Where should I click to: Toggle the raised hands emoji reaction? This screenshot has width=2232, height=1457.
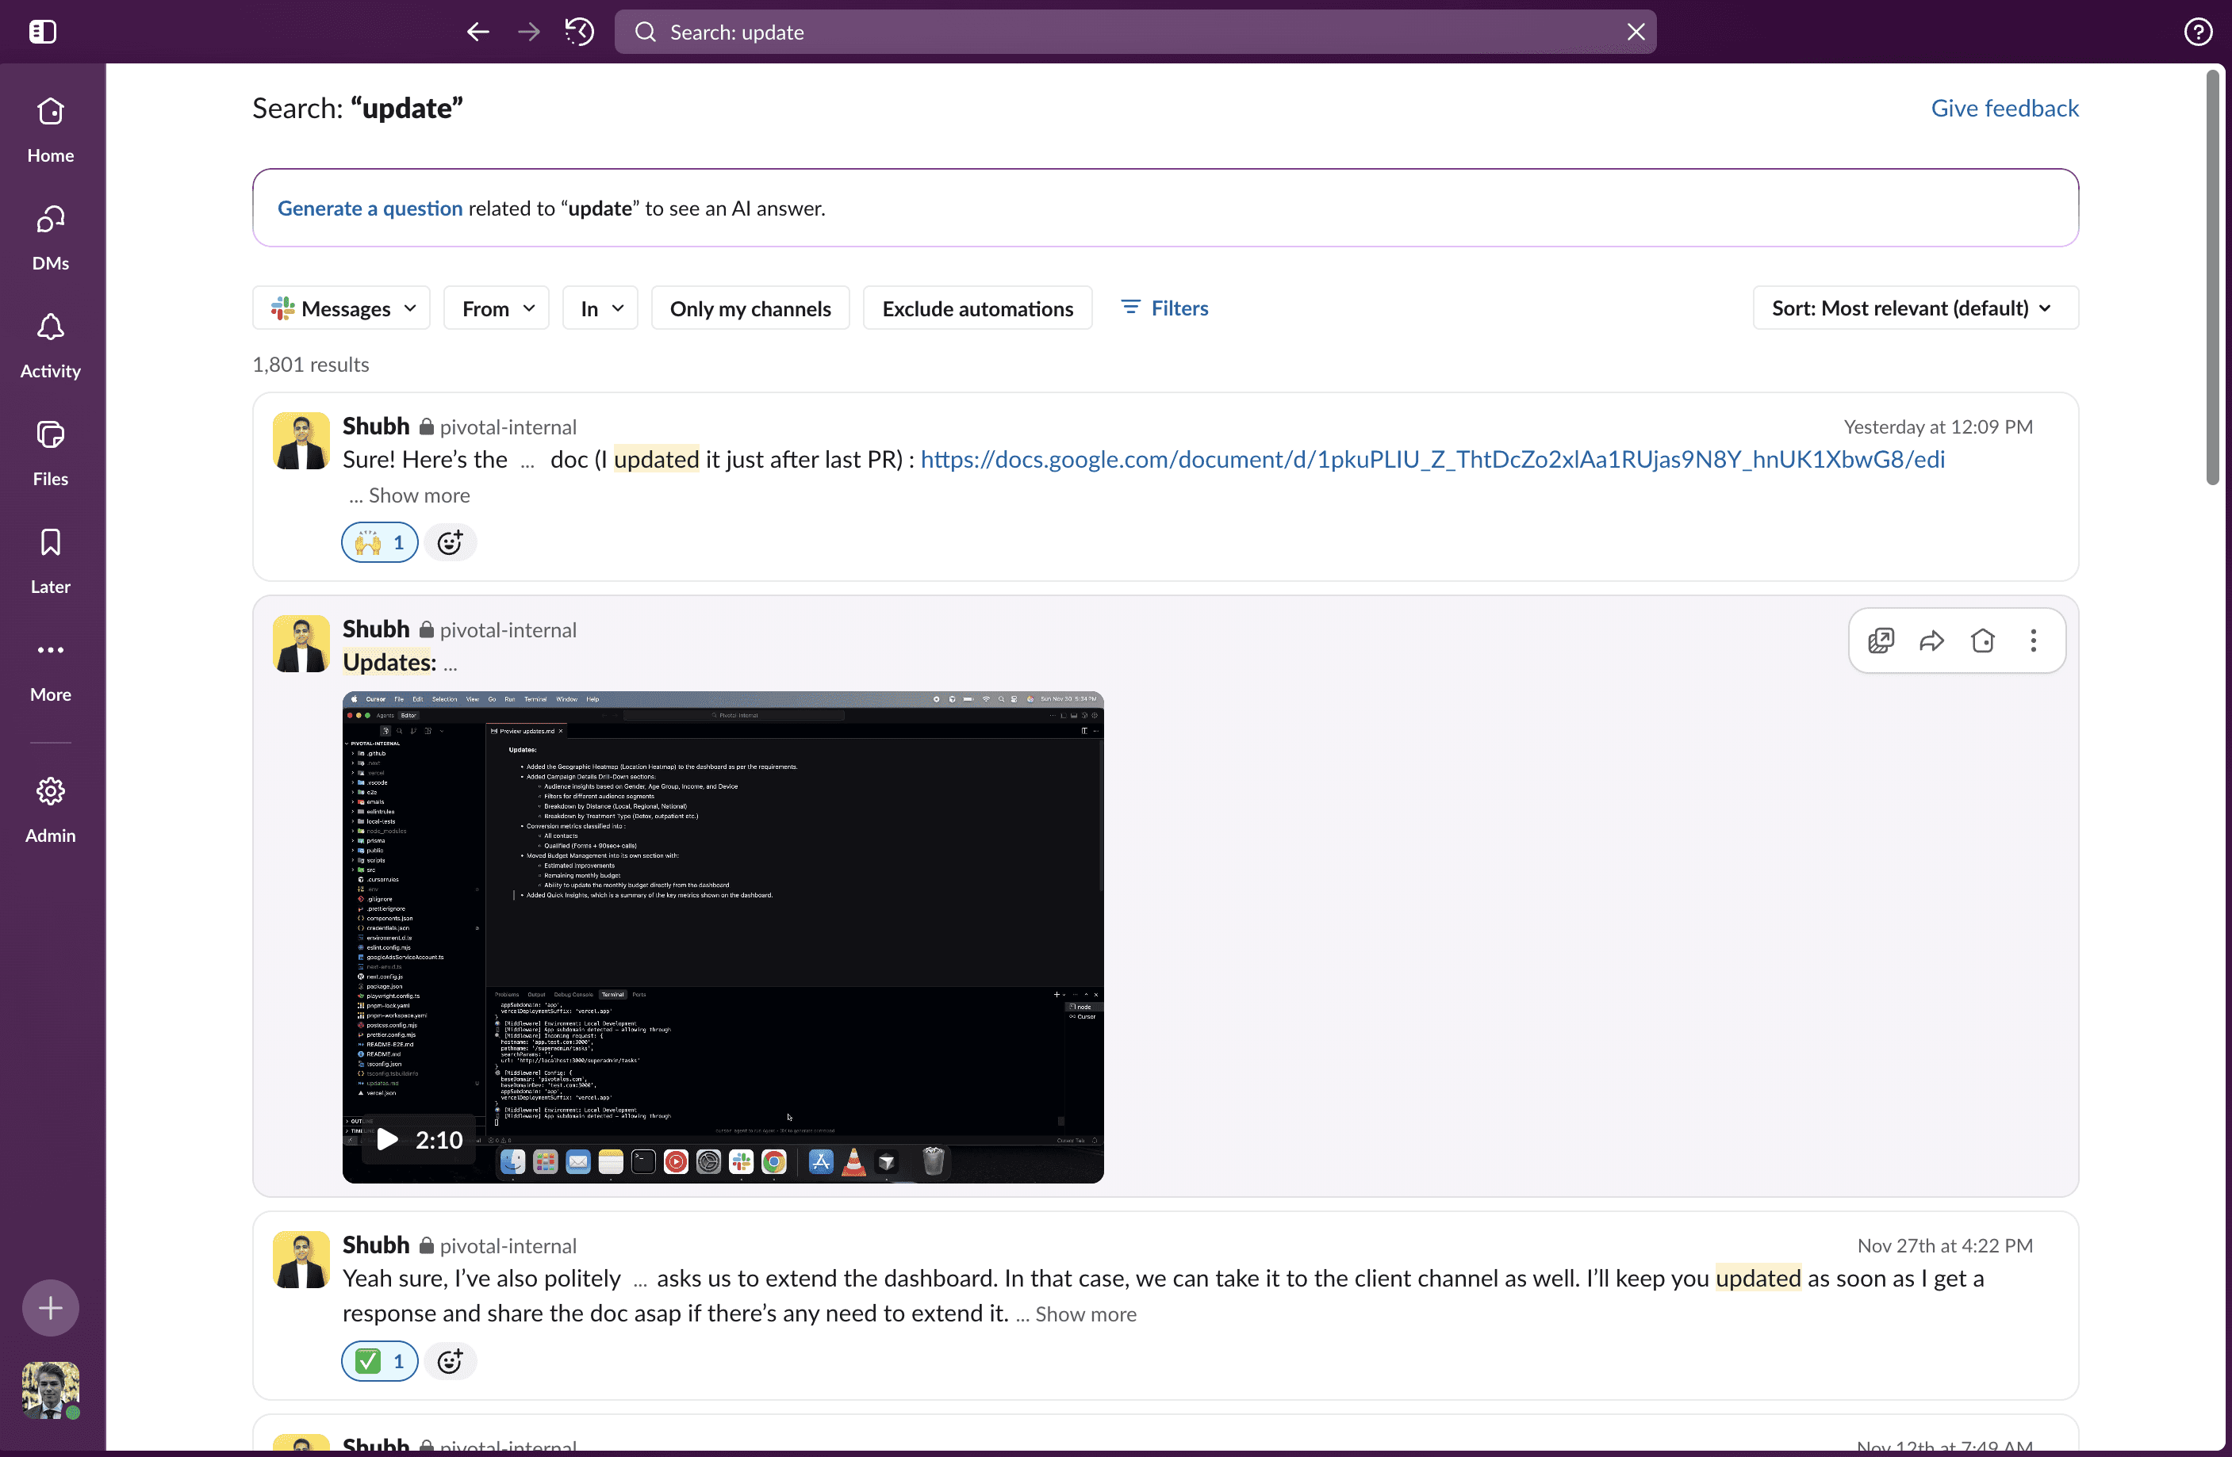click(379, 542)
